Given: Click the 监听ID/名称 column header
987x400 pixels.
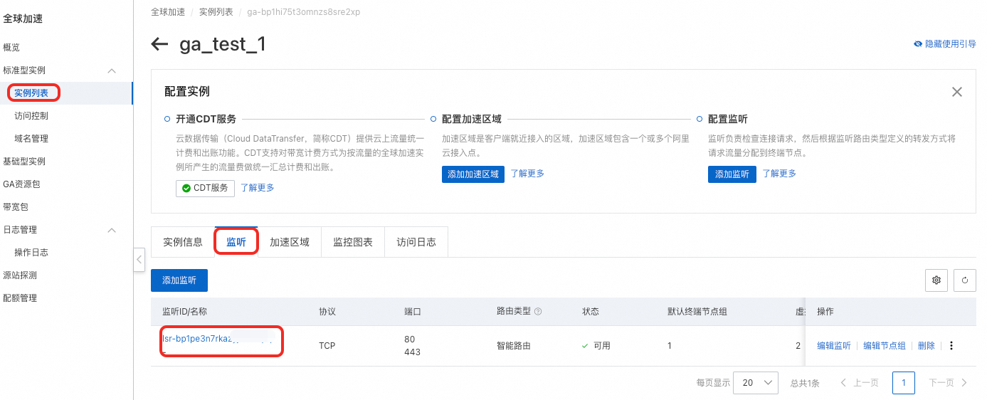Looking at the screenshot, I should (184, 312).
